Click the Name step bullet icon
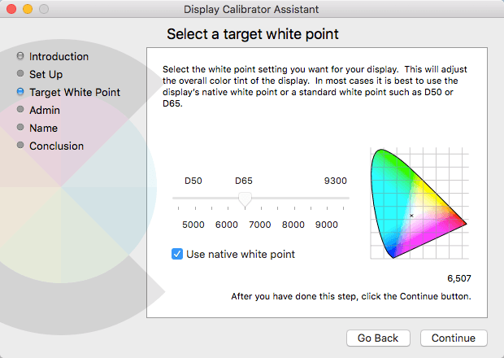Image resolution: width=504 pixels, height=358 pixels. (20, 128)
